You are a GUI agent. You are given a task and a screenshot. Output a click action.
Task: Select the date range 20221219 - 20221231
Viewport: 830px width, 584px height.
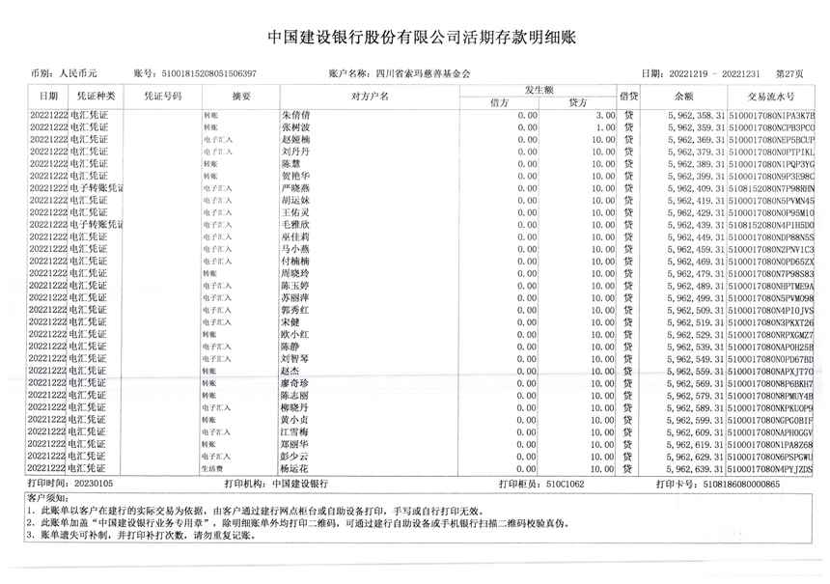click(x=714, y=73)
